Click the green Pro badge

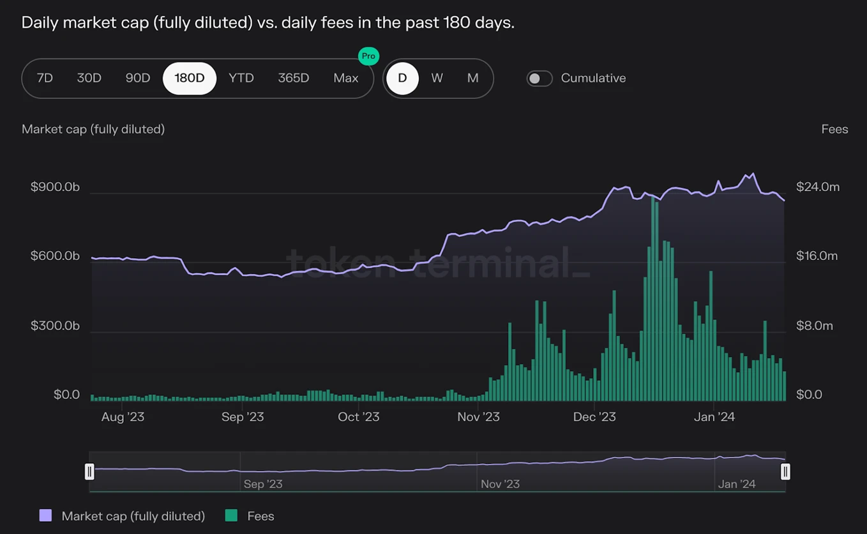tap(368, 56)
